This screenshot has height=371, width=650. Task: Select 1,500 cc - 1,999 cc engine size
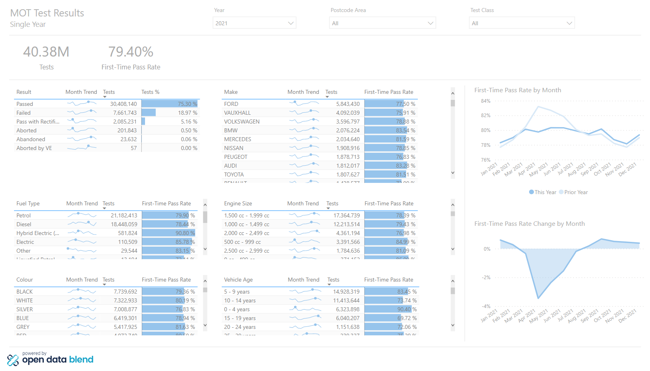pyautogui.click(x=320, y=215)
